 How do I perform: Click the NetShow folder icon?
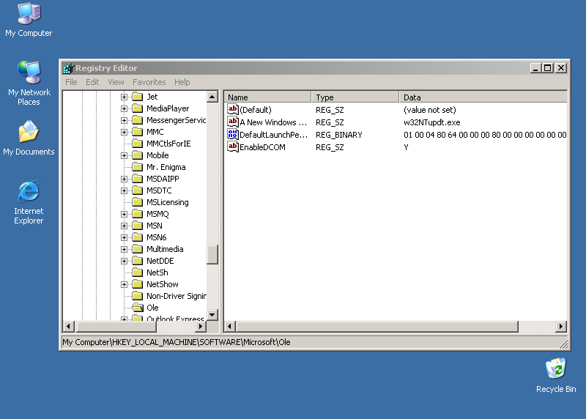[x=138, y=284]
